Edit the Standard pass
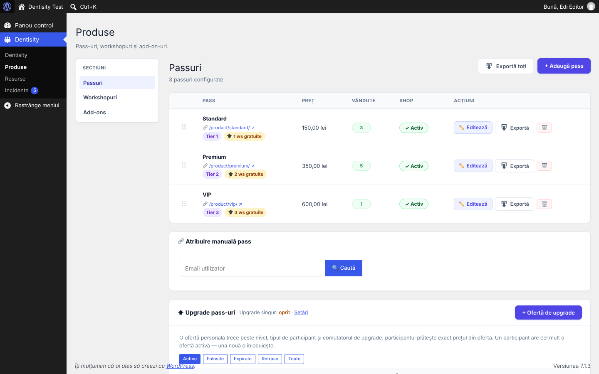The width and height of the screenshot is (599, 374). 473,128
